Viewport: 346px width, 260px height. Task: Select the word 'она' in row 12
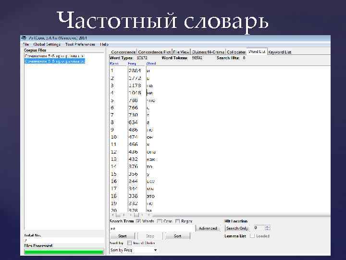click(151, 152)
